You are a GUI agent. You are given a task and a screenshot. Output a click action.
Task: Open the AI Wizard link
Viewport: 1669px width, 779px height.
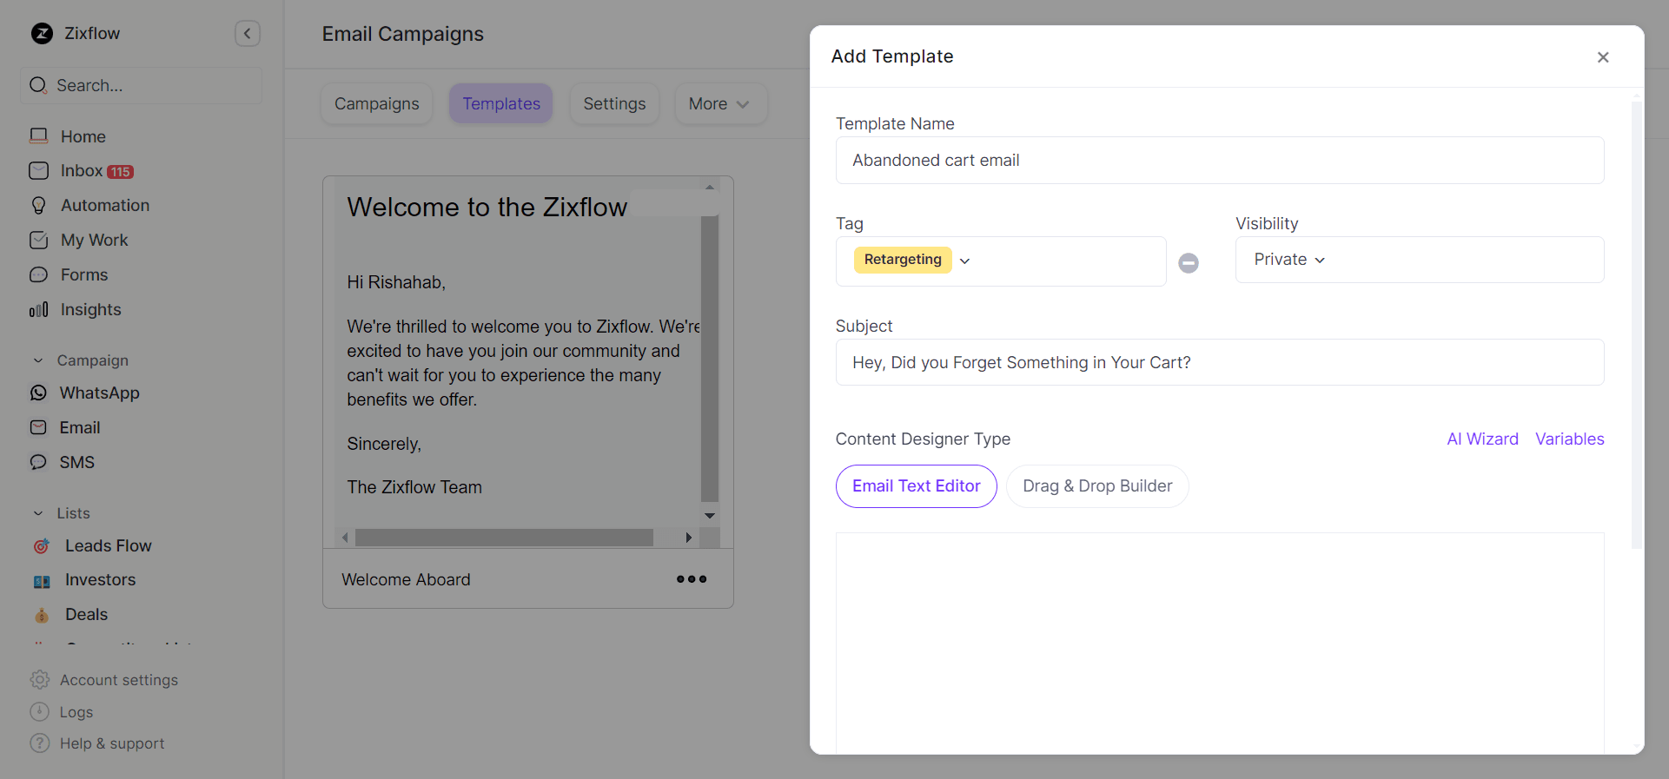coord(1482,439)
